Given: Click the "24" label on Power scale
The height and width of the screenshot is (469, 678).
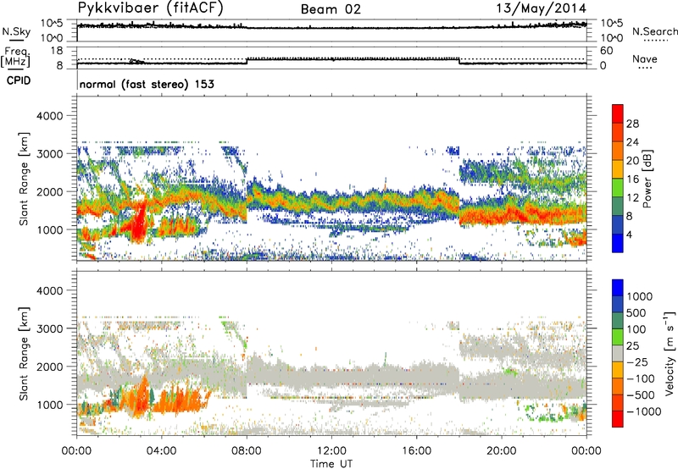Looking at the screenshot, I should [632, 142].
